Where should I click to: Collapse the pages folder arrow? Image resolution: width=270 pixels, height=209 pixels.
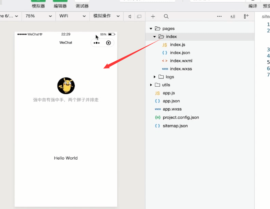[151, 28]
